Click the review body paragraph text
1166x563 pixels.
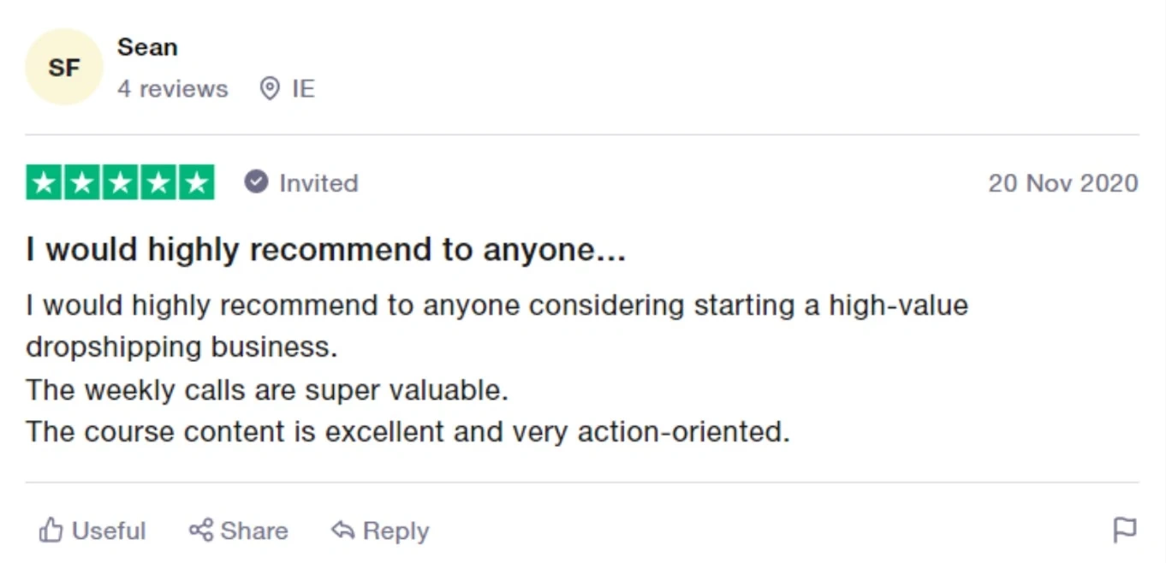pyautogui.click(x=497, y=368)
